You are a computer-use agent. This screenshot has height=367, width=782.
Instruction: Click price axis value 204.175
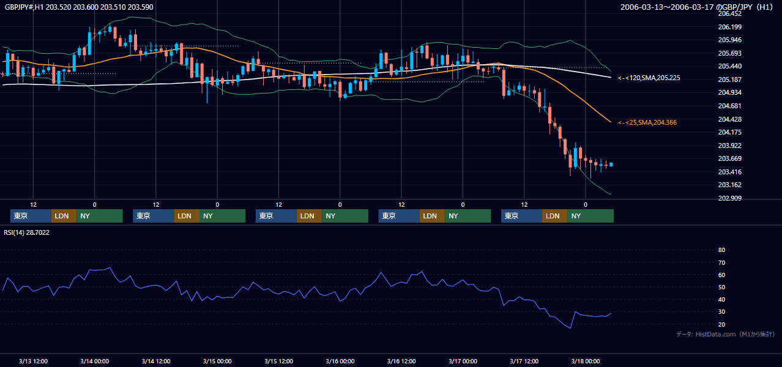coord(730,132)
